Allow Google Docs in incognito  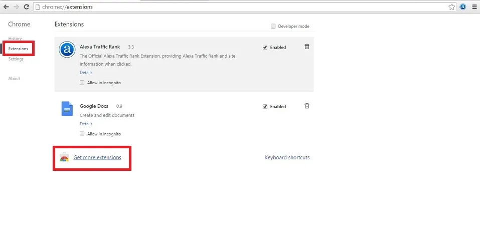[82, 134]
